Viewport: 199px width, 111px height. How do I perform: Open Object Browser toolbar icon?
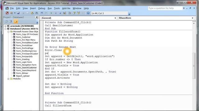click(x=79, y=13)
